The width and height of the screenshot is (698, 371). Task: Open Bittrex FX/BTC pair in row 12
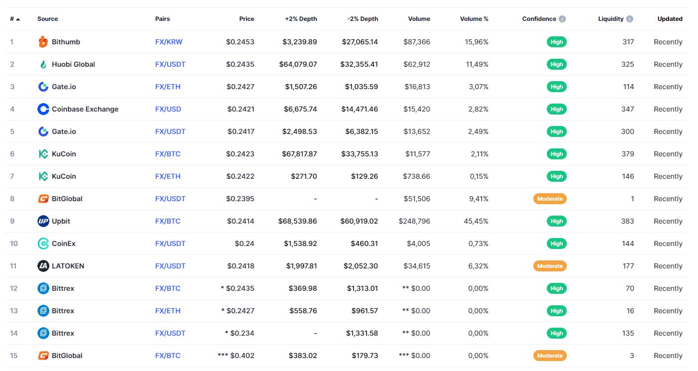pyautogui.click(x=168, y=288)
